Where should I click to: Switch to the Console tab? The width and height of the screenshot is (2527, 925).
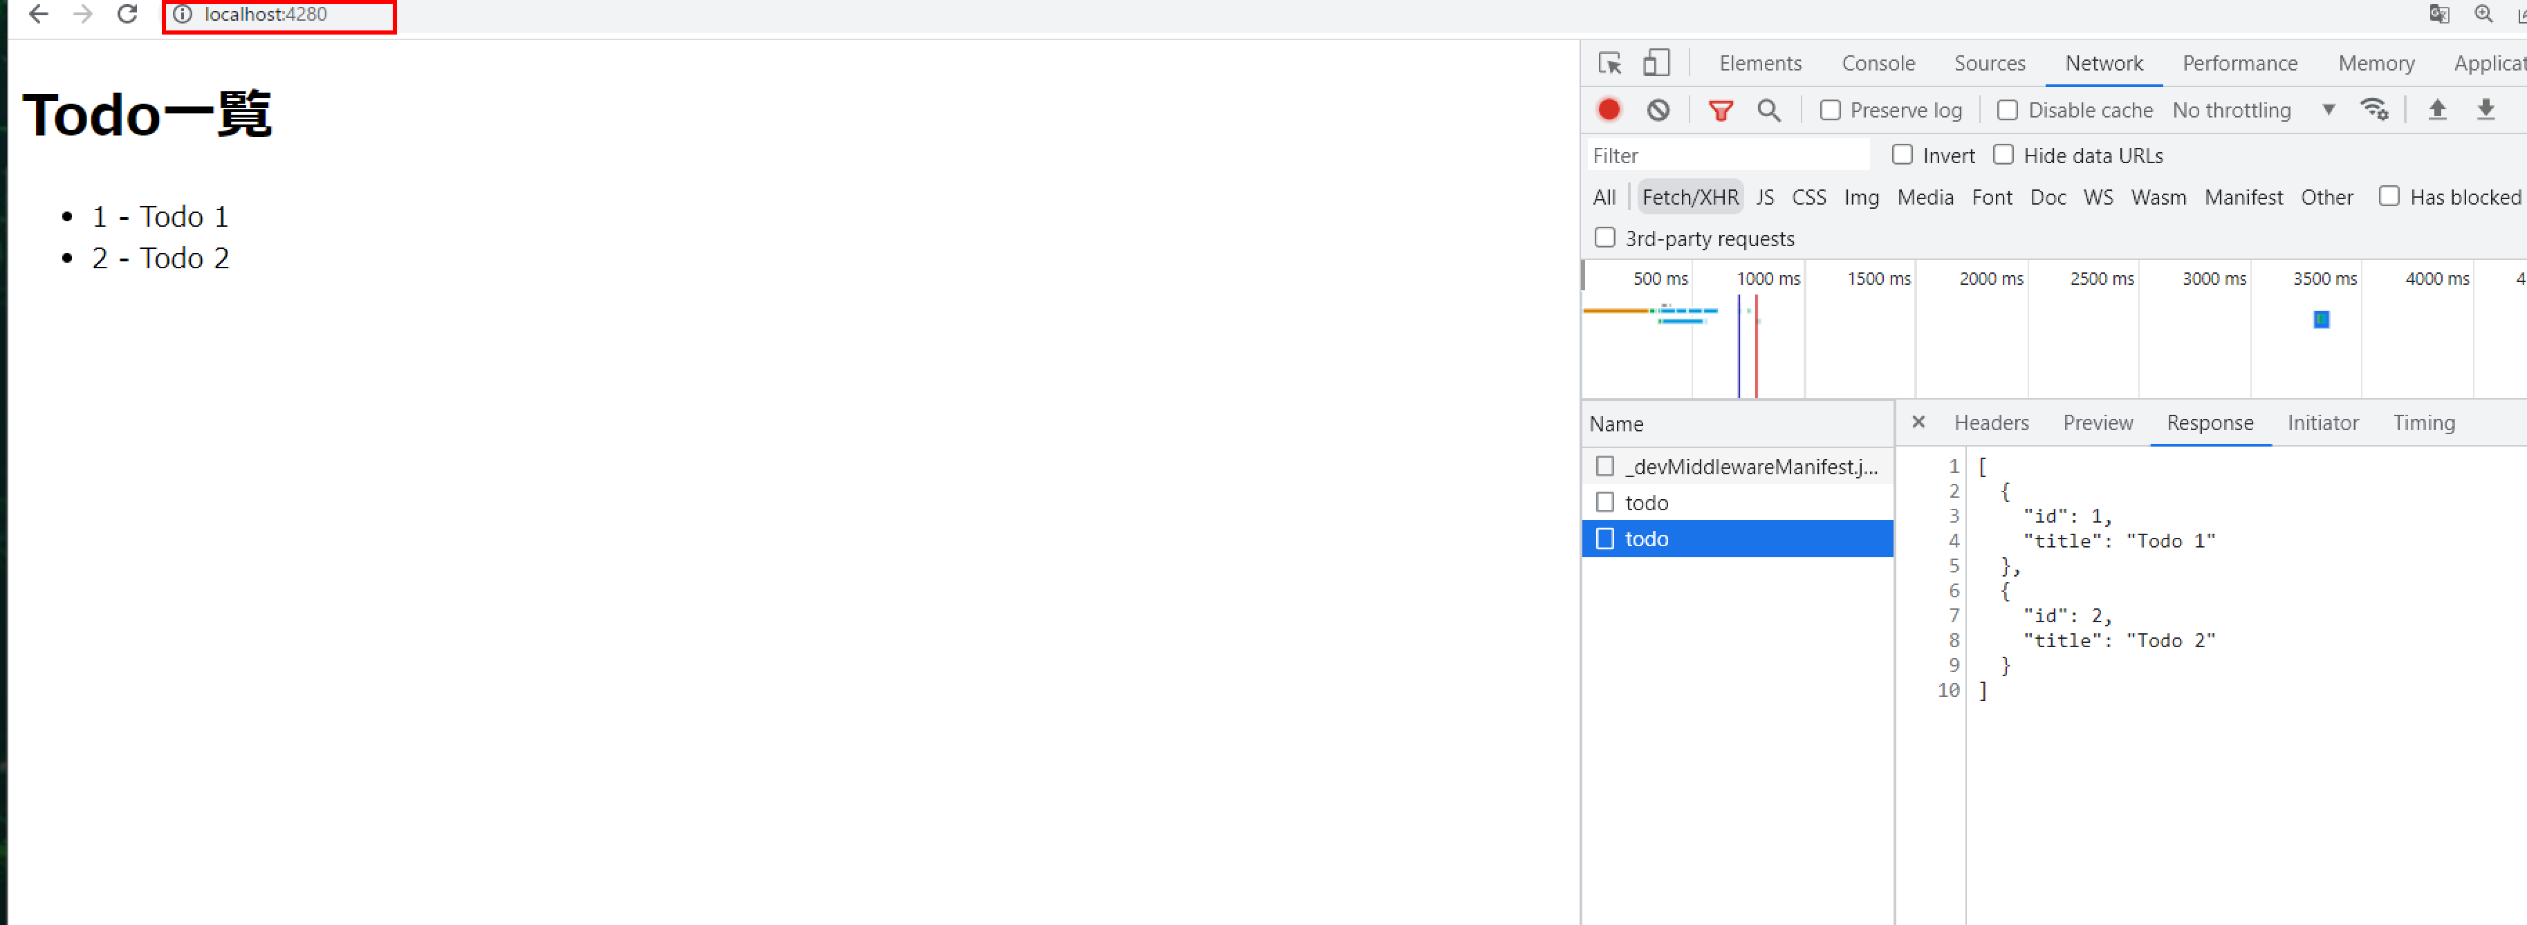coord(1878,64)
